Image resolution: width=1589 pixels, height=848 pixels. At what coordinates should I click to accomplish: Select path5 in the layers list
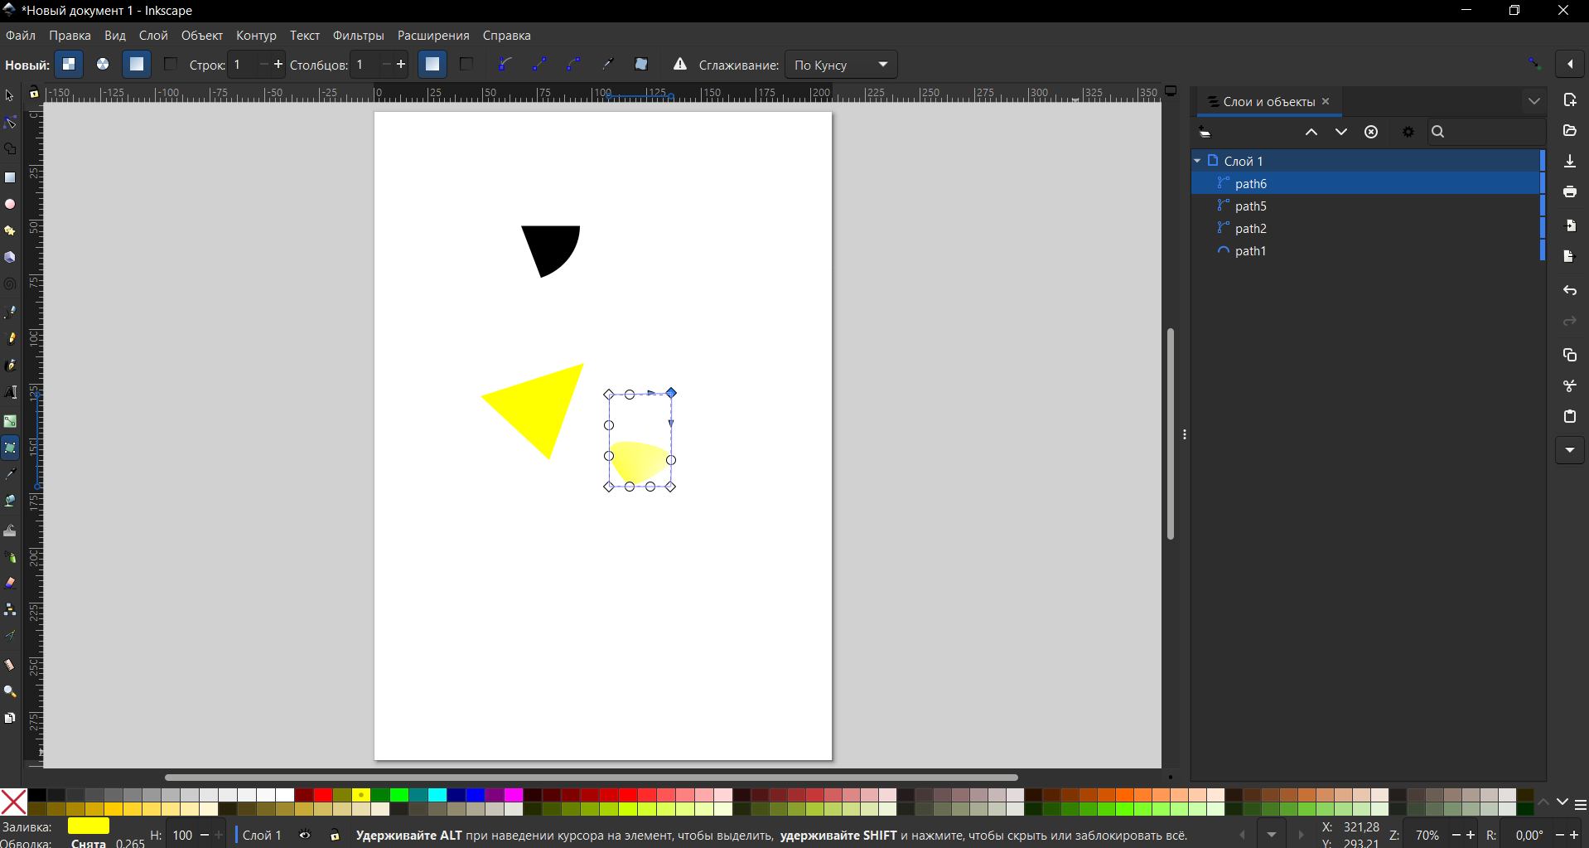click(x=1250, y=206)
